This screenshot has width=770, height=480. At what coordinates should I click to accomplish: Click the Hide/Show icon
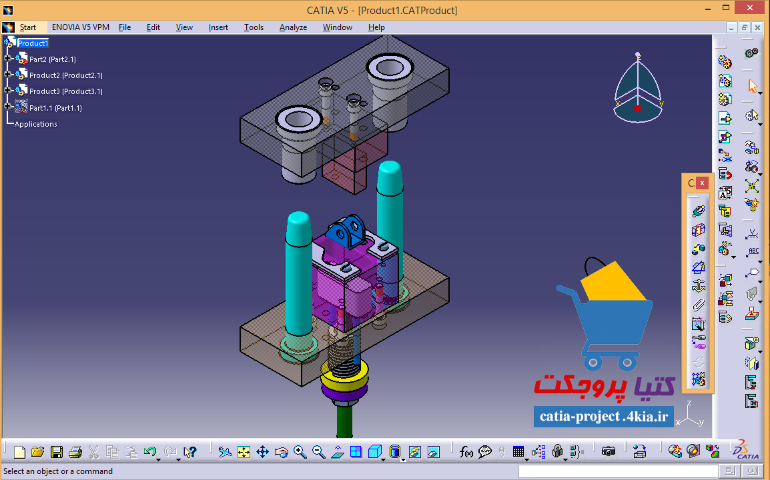click(414, 452)
